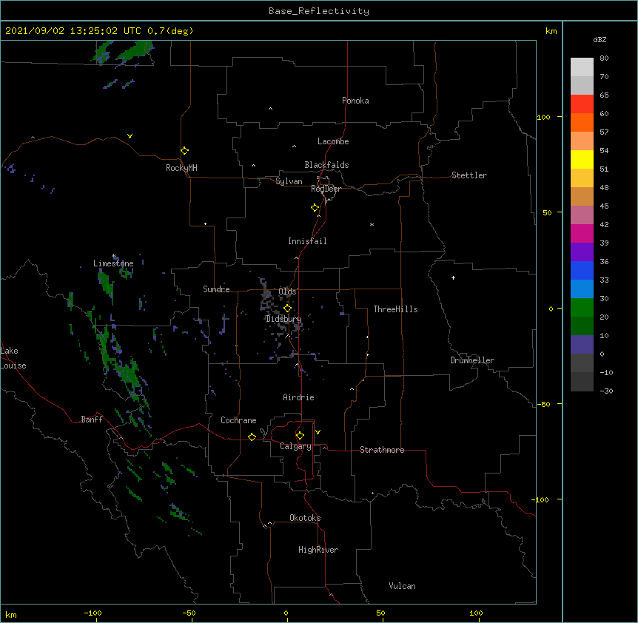Click the dBZ legend heading
This screenshot has height=623, width=638.
coord(600,39)
